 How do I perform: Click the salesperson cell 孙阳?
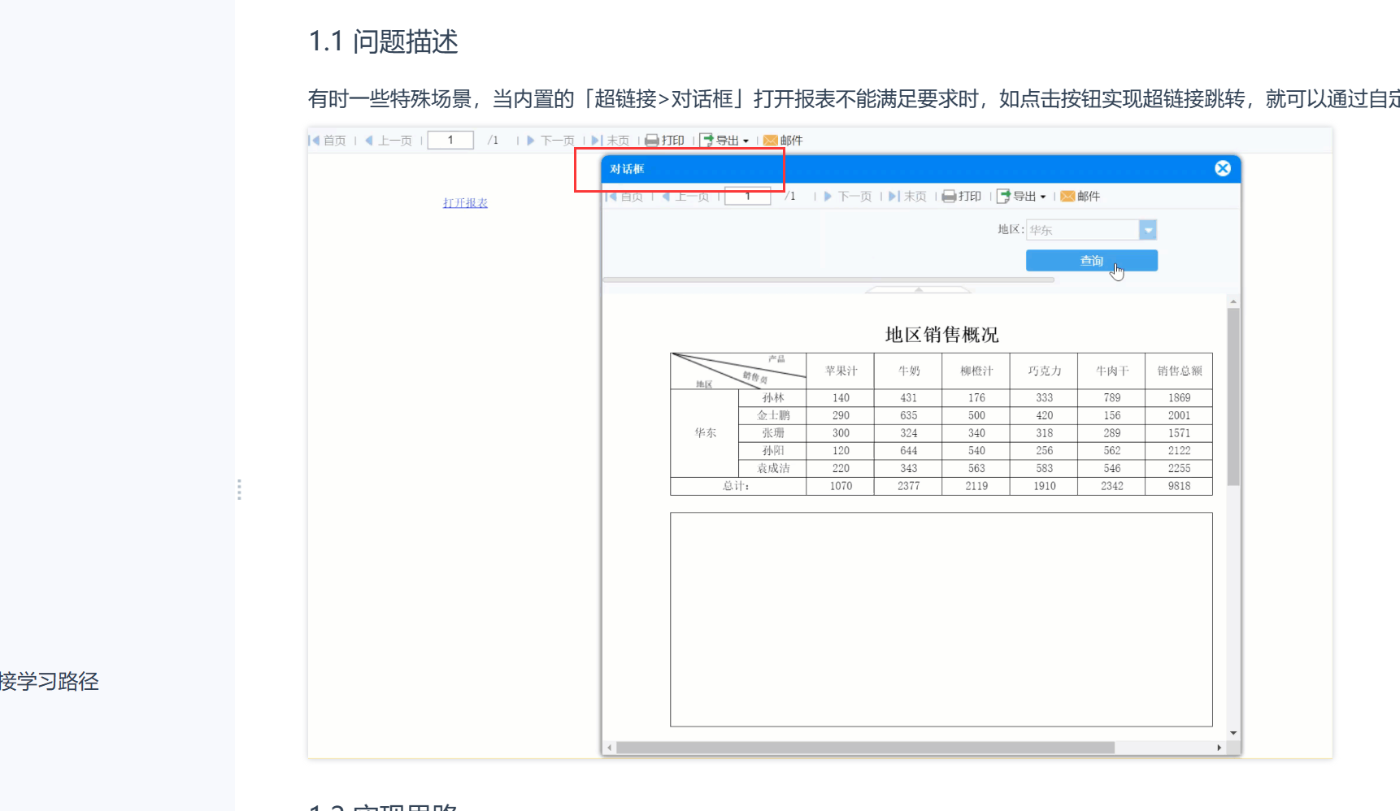(x=772, y=451)
